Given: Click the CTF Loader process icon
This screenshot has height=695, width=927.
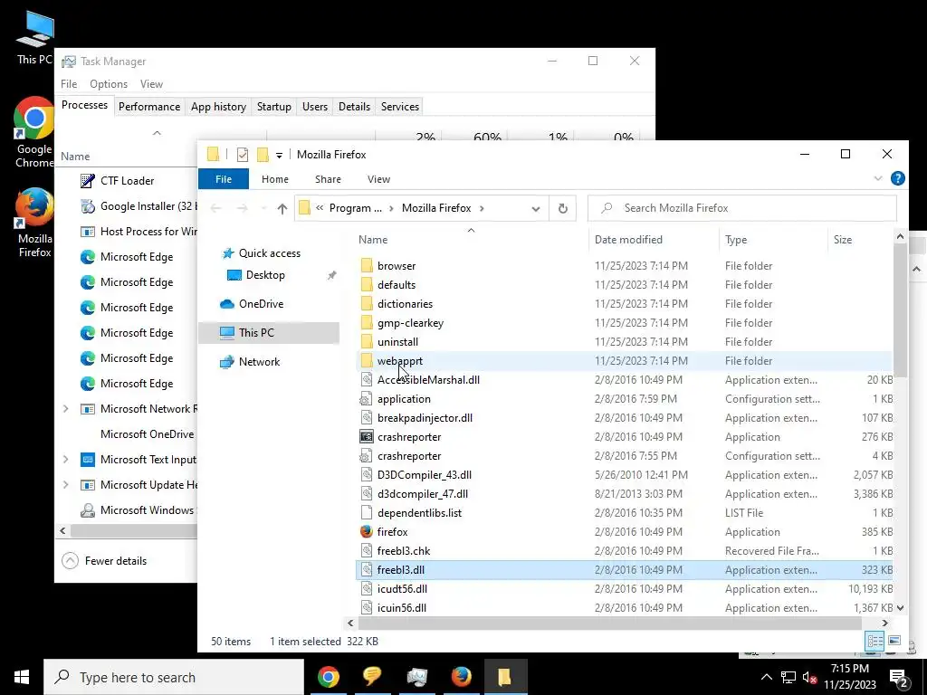Looking at the screenshot, I should click(x=88, y=181).
